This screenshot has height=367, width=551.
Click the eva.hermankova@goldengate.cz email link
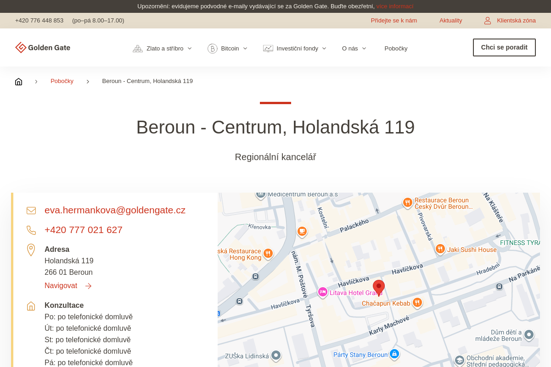pos(115,210)
